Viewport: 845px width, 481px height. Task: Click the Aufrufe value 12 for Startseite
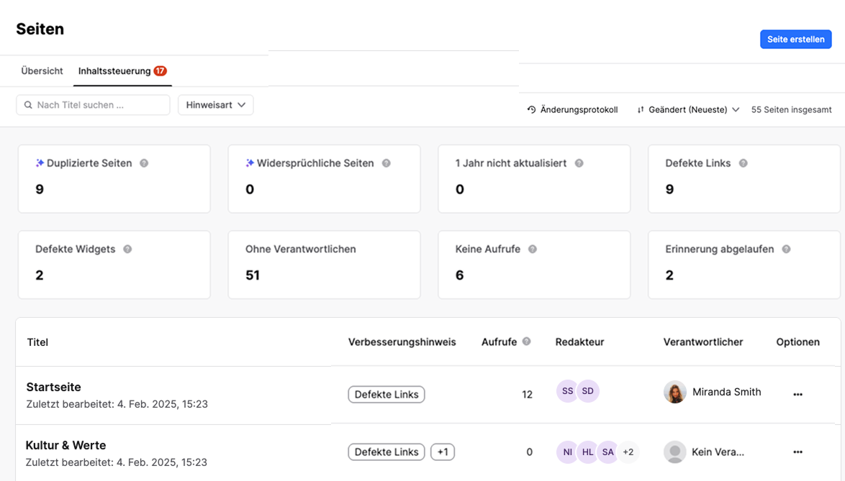(527, 395)
